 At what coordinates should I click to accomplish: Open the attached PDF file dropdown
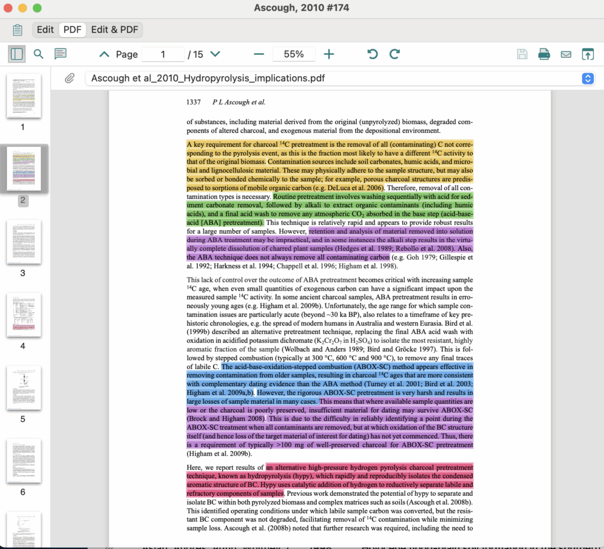point(588,79)
